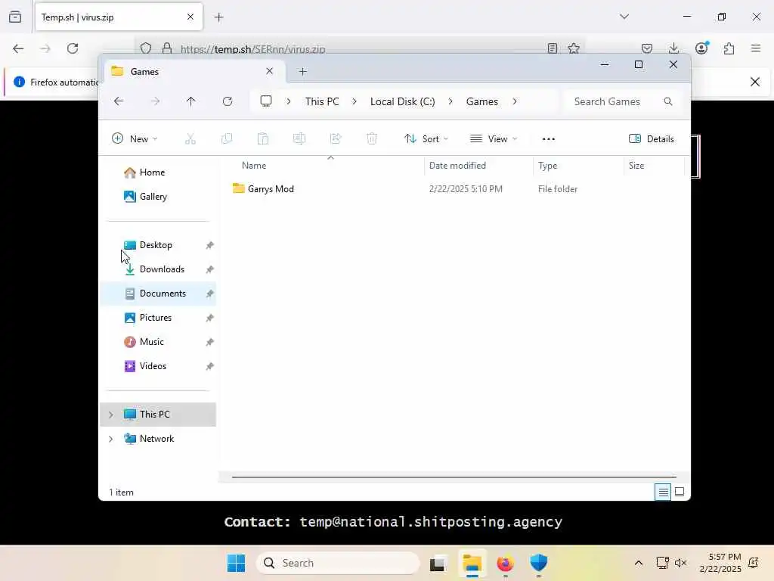Go up one folder level in Explorer
The image size is (774, 581).
(191, 101)
